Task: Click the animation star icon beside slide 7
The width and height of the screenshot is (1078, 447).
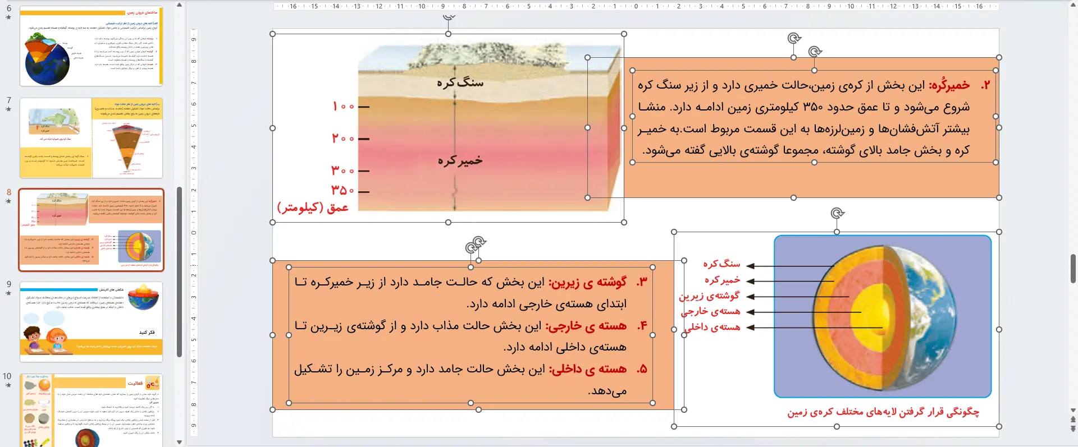Action: (x=8, y=109)
